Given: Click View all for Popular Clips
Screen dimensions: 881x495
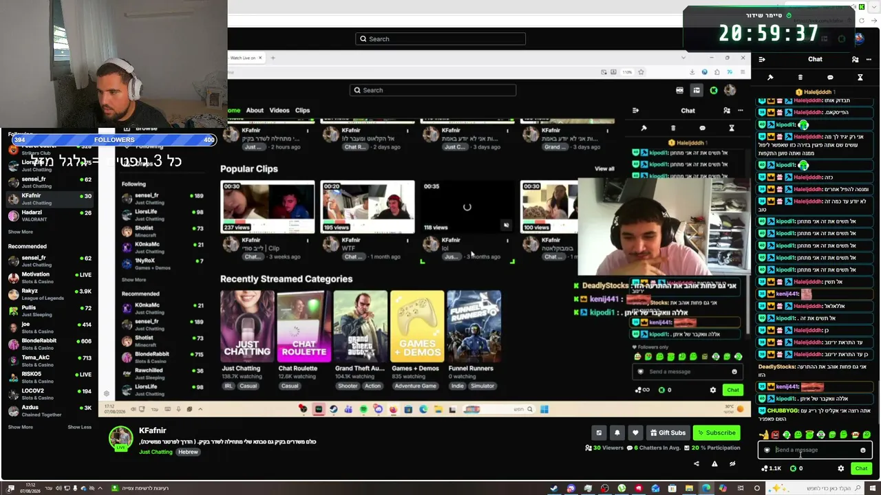Looking at the screenshot, I should pyautogui.click(x=604, y=168).
